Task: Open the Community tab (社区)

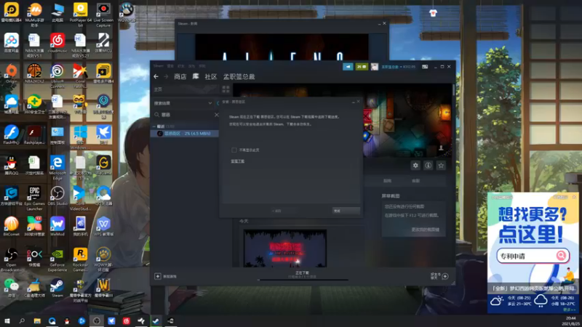Action: click(210, 77)
